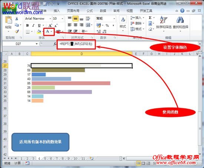This screenshot has width=204, height=168.
Task: Switch to 视图 ribbon tab
Action: 130,11
